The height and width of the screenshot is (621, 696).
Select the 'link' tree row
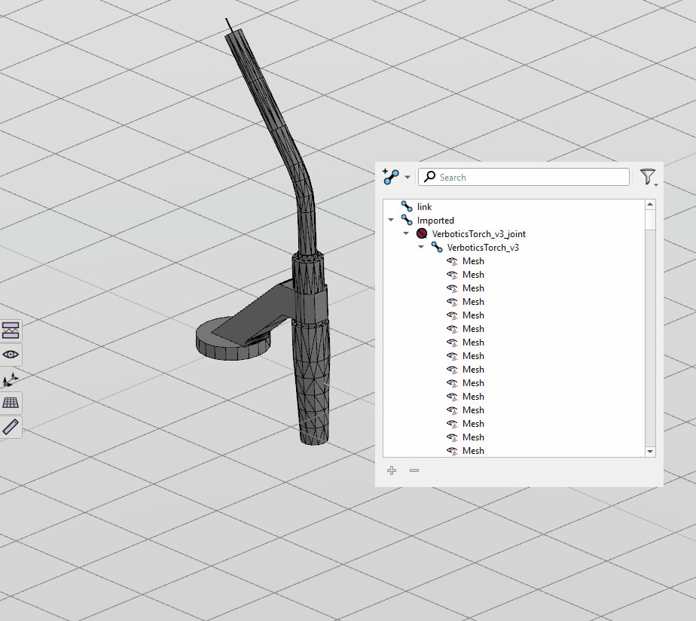pyautogui.click(x=424, y=207)
